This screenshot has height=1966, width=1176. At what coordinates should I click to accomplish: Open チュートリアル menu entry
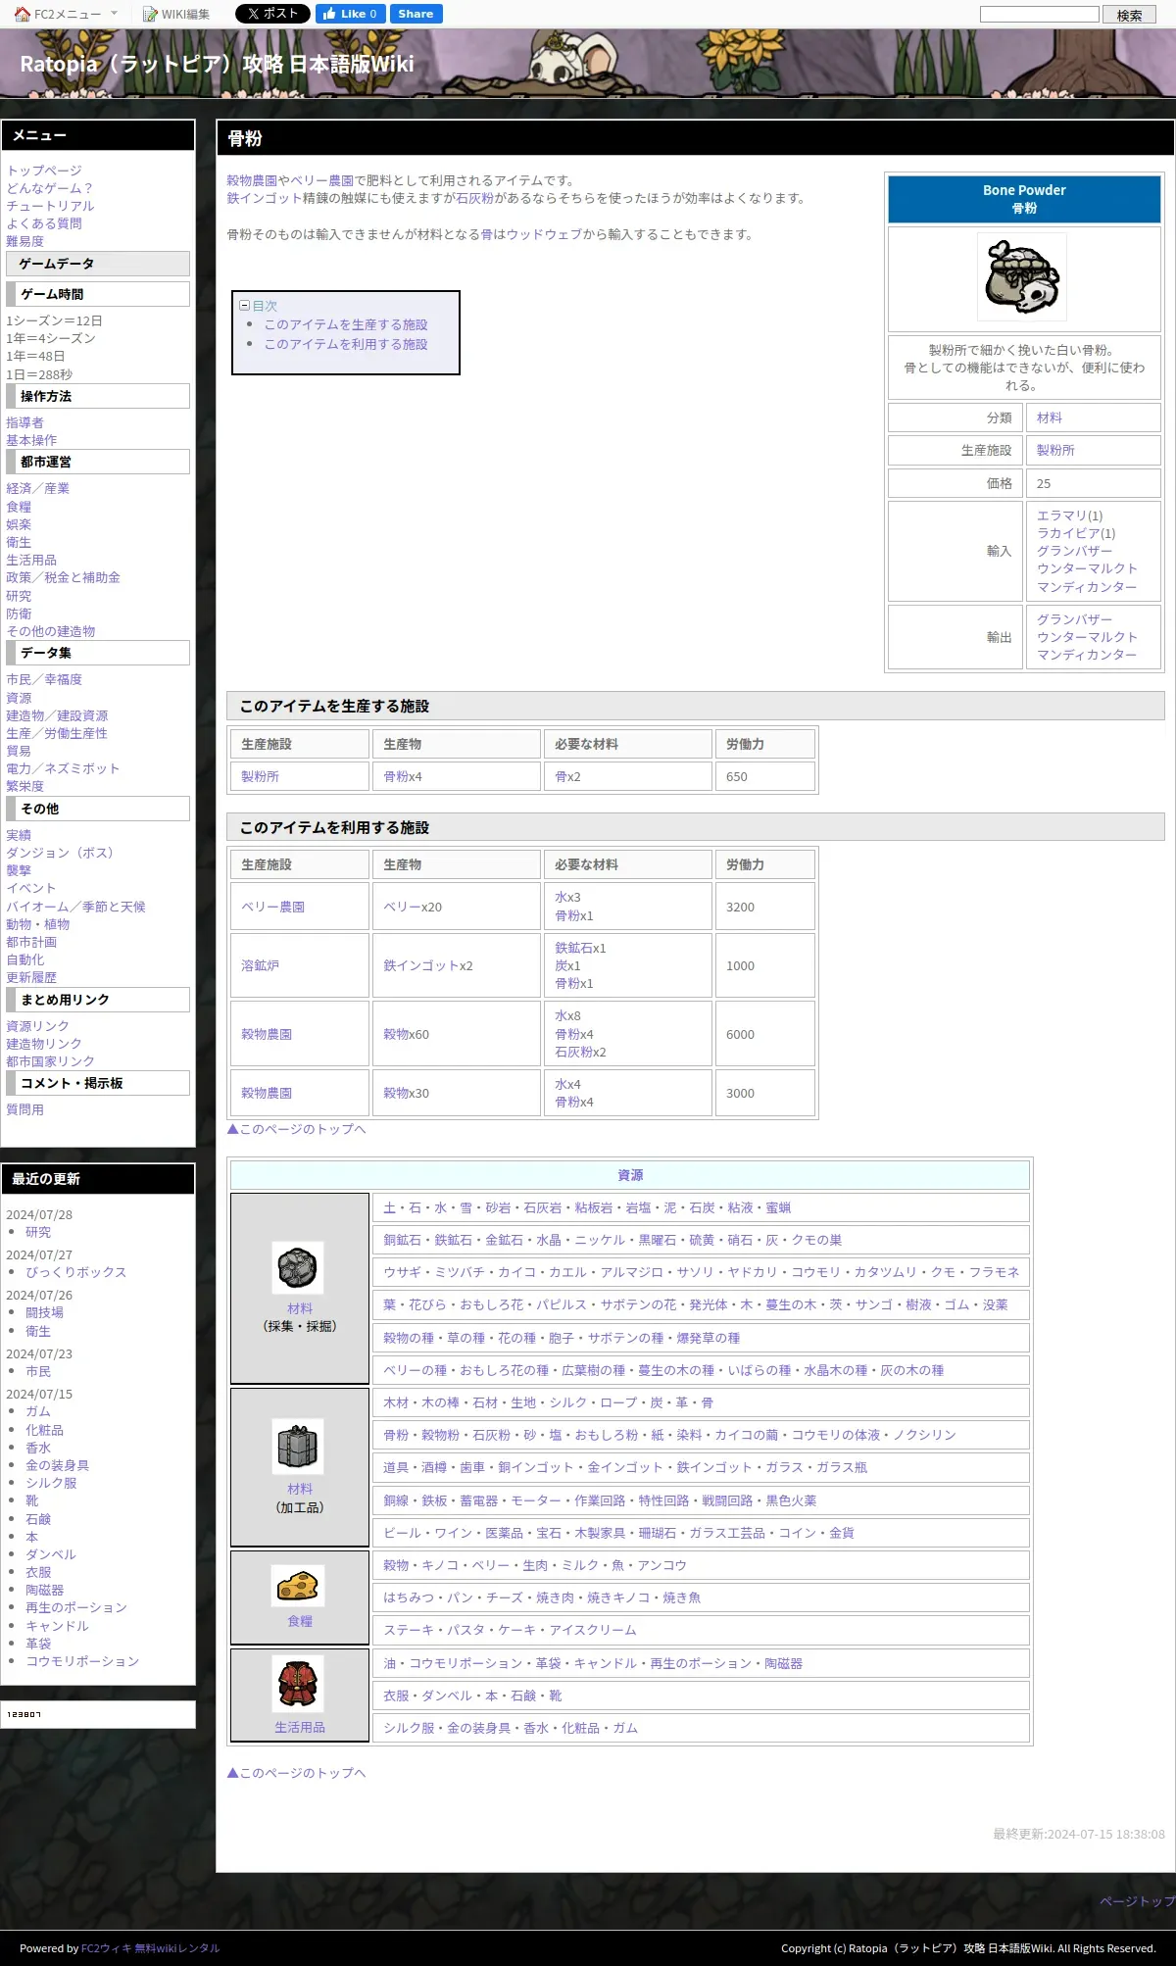coord(50,206)
